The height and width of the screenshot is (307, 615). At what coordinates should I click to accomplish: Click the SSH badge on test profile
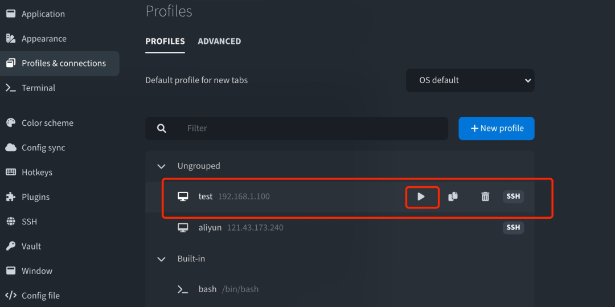pos(513,196)
